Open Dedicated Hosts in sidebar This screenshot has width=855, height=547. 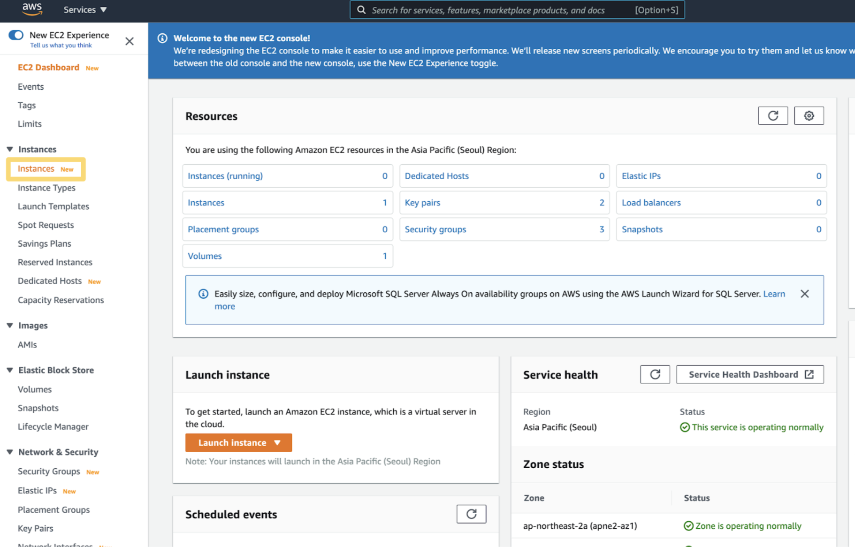pos(50,281)
